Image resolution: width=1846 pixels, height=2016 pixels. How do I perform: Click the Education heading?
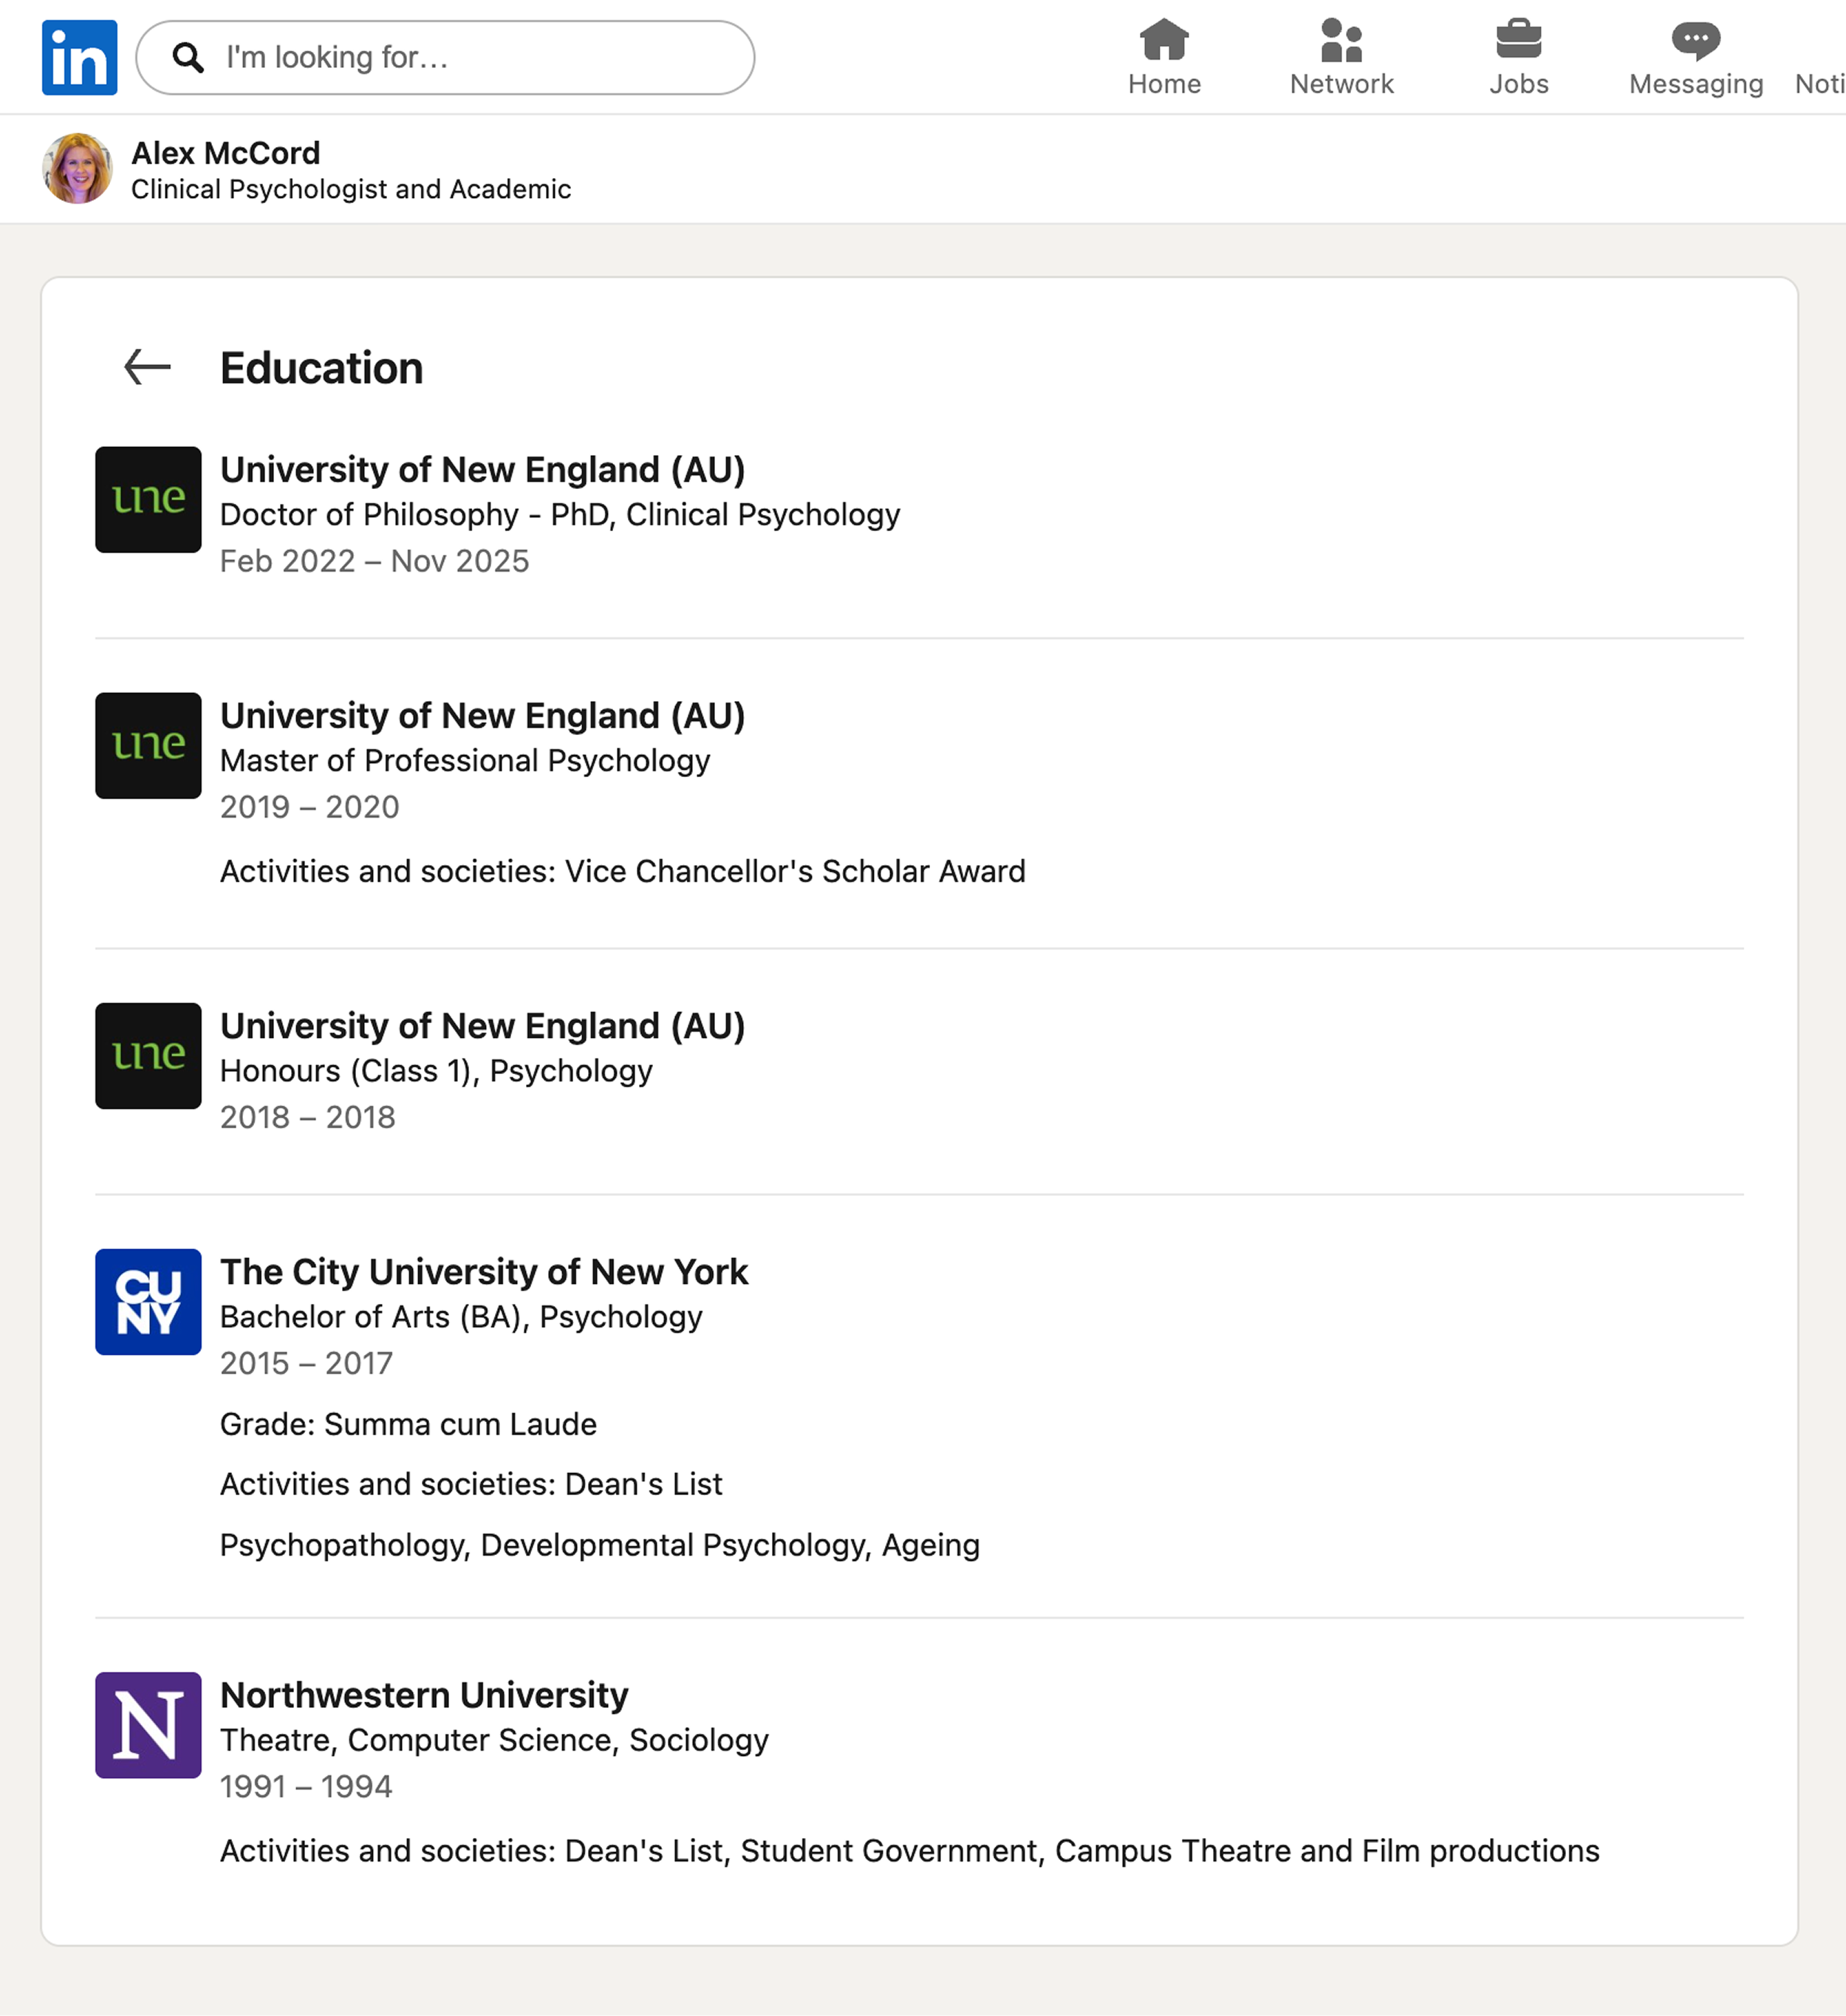coord(321,367)
